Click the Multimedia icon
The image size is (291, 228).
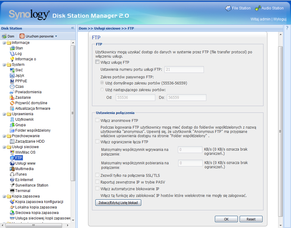(x=12, y=169)
